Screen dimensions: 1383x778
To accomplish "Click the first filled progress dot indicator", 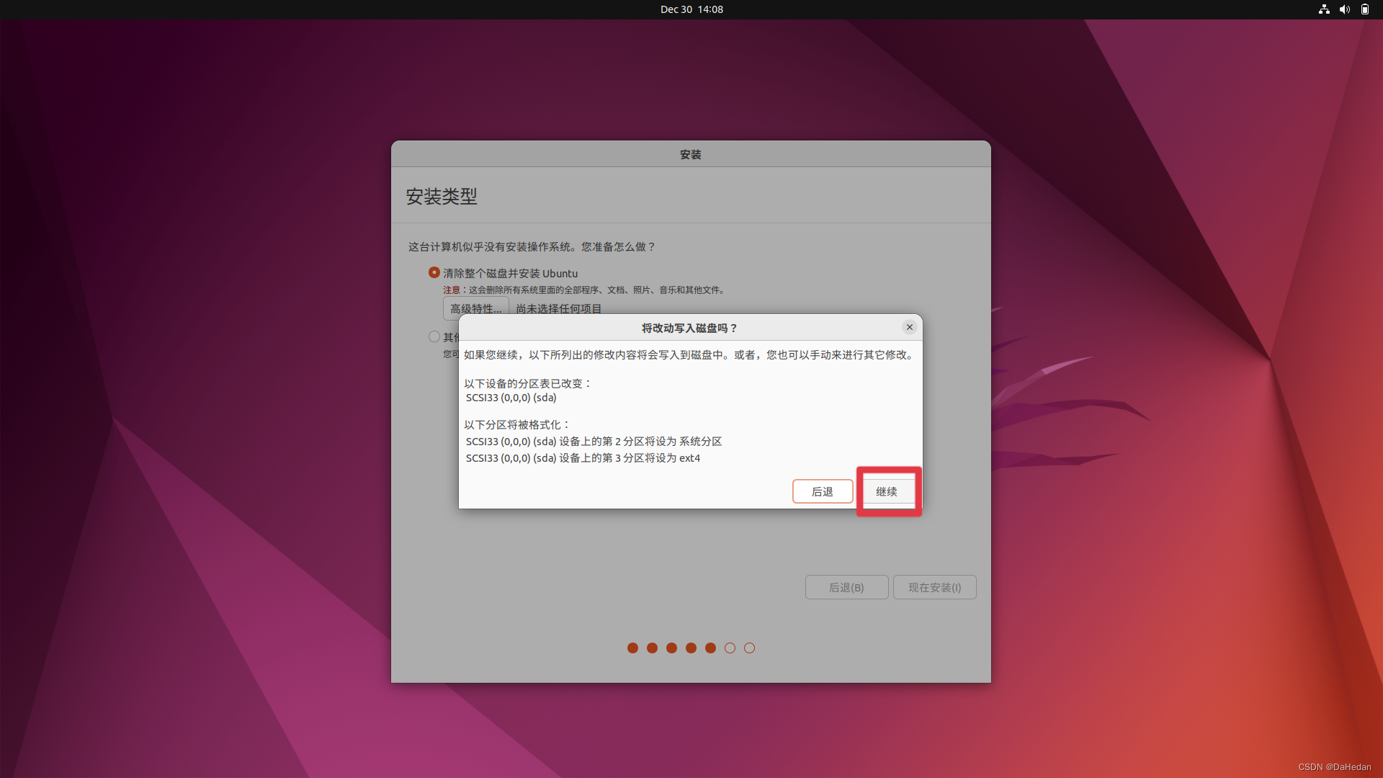I will 633,648.
